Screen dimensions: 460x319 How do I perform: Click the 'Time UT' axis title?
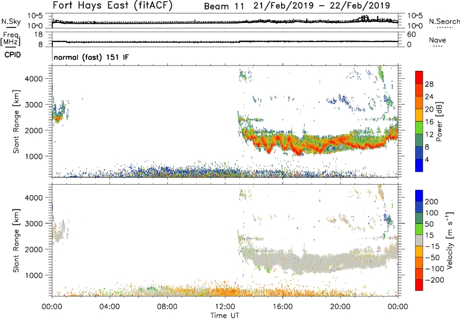225,315
